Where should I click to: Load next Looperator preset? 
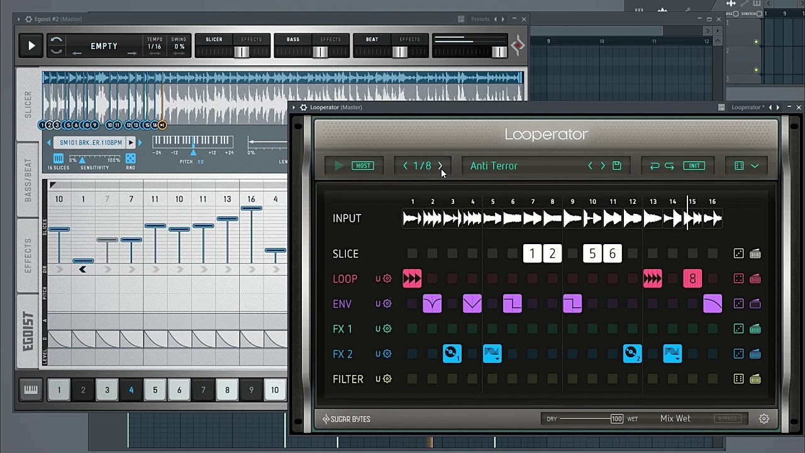click(x=602, y=165)
